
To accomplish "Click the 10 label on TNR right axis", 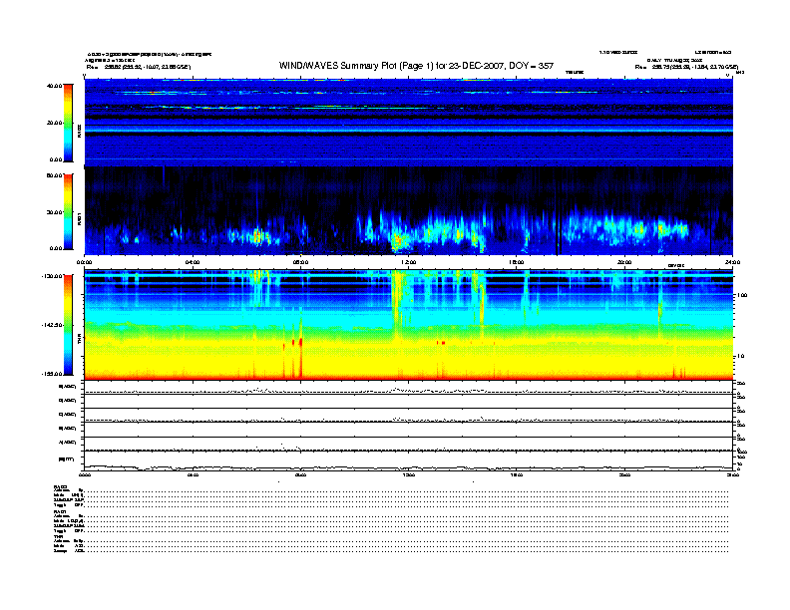I will [740, 357].
